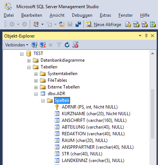Click the Open File folder icon
This screenshot has width=158, height=165.
coord(62,24)
